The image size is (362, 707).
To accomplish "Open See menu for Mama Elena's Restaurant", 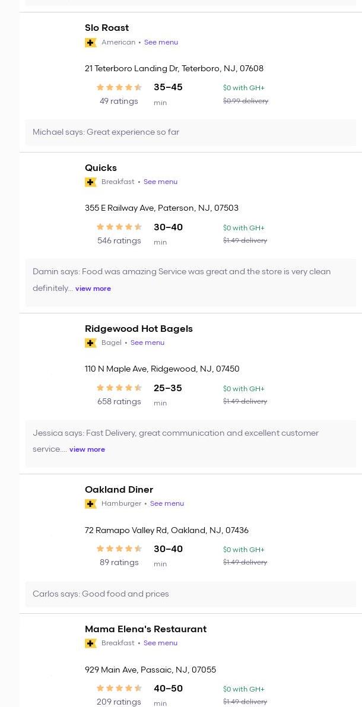I will 160,643.
